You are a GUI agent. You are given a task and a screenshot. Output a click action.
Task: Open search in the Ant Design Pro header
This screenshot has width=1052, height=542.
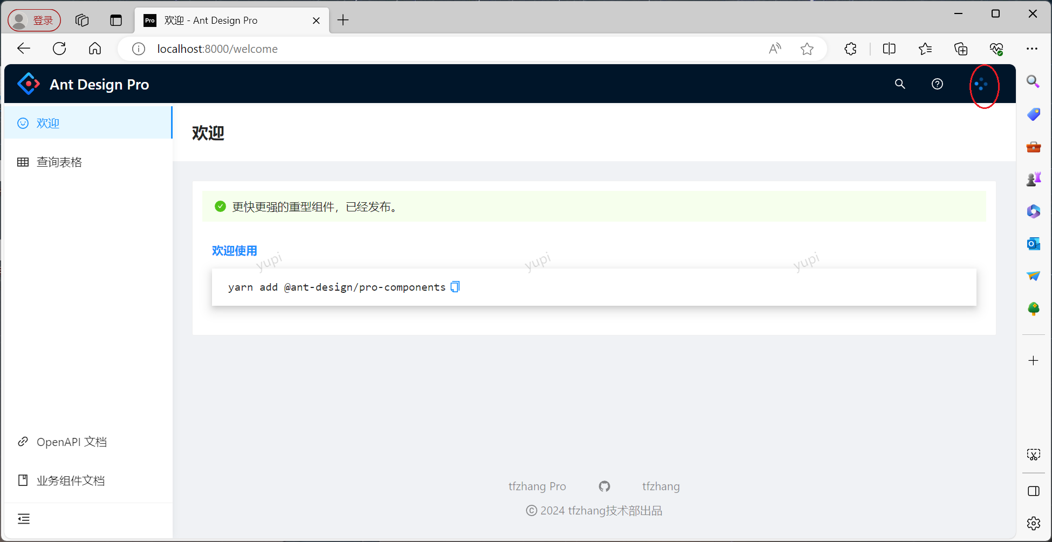[899, 84]
